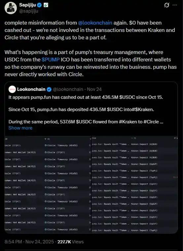Open the @sapijiju handle under the name
This screenshot has width=183, height=251.
point(28,11)
